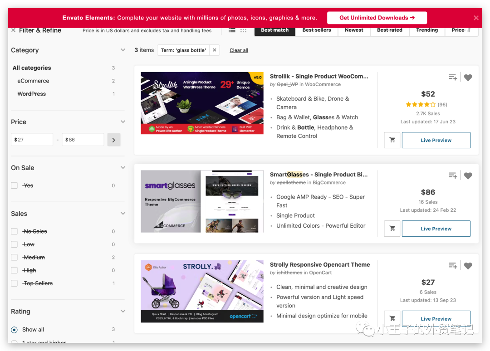The image size is (490, 351).
Task: Open the Strolly stroller theme thumbnail
Action: point(202,291)
